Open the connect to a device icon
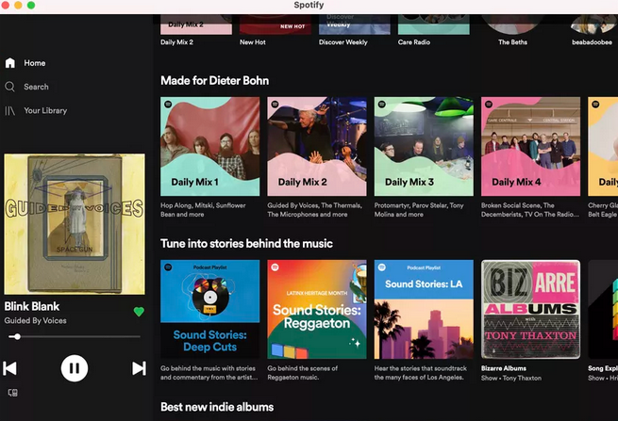618x421 pixels. pos(12,393)
